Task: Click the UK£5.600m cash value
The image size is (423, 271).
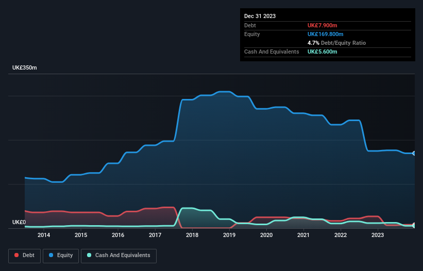Action: (x=323, y=52)
